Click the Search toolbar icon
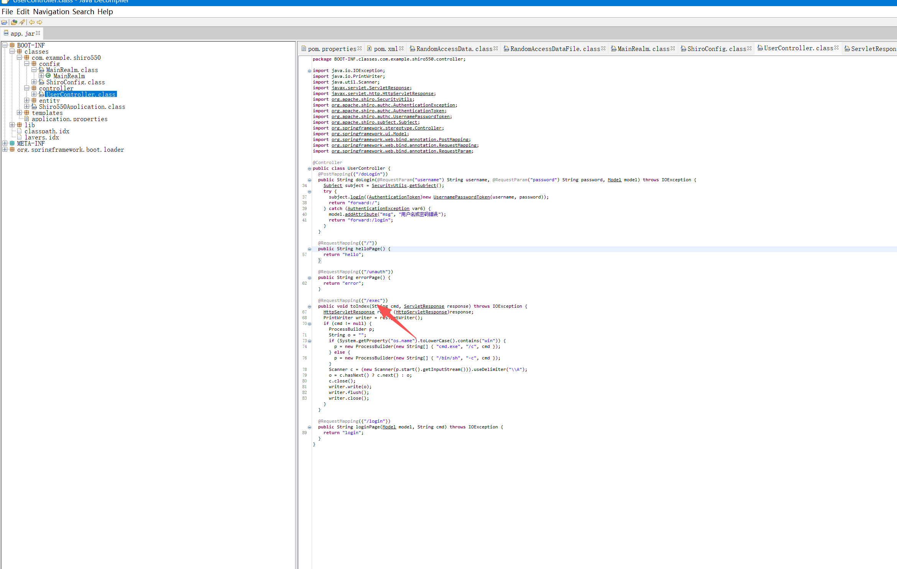897x569 pixels. (22, 22)
